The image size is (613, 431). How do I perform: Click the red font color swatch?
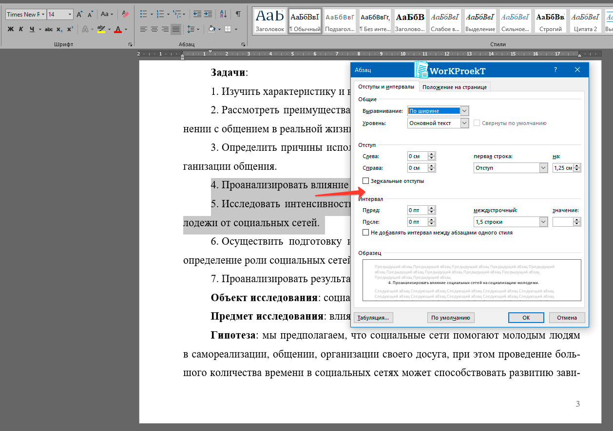(x=118, y=30)
